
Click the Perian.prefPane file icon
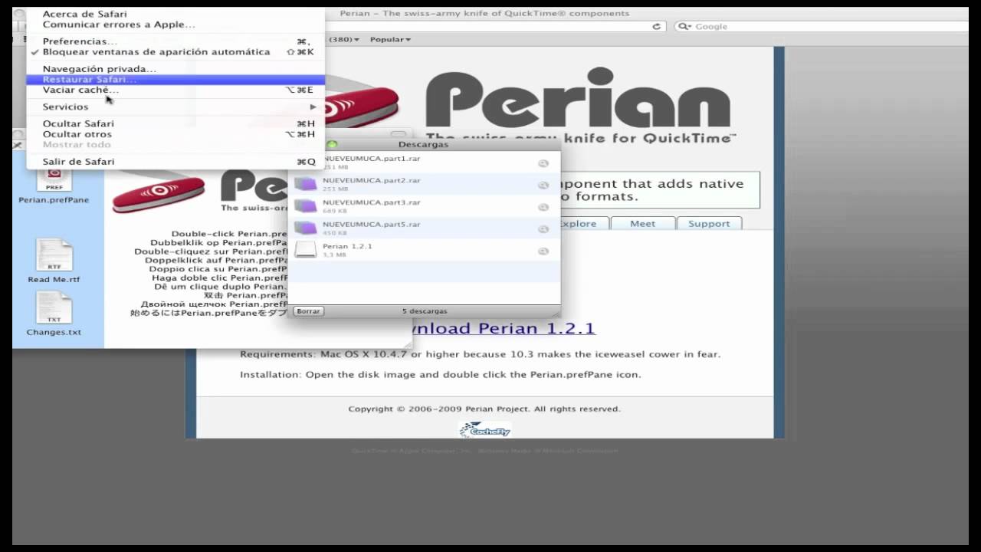coord(54,178)
